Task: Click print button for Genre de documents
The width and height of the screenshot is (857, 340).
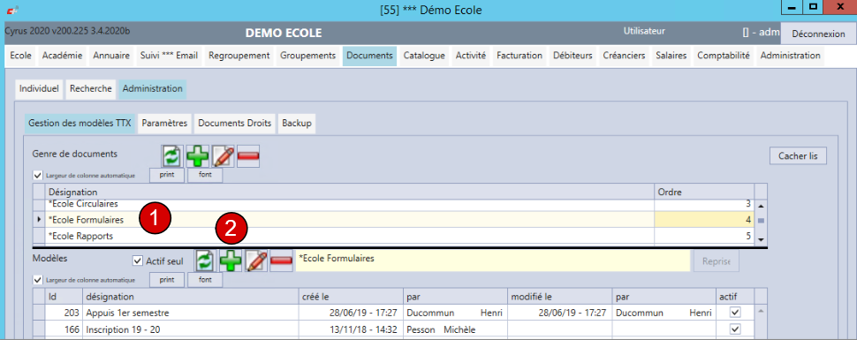Action: point(167,176)
